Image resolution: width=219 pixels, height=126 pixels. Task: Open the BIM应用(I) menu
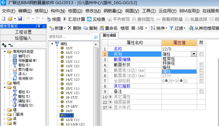[x=190, y=11]
